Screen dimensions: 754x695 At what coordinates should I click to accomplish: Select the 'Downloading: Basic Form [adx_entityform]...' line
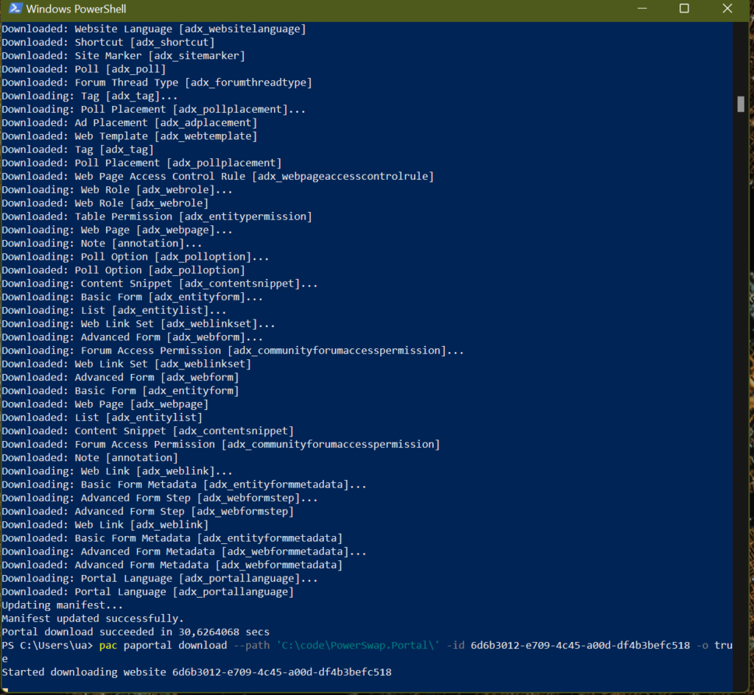133,297
